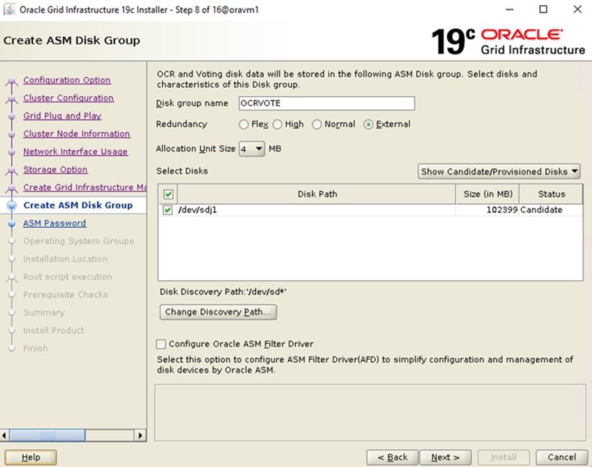Screen dimensions: 592x467
Task: Go to ASM Password step
Action: tap(55, 223)
